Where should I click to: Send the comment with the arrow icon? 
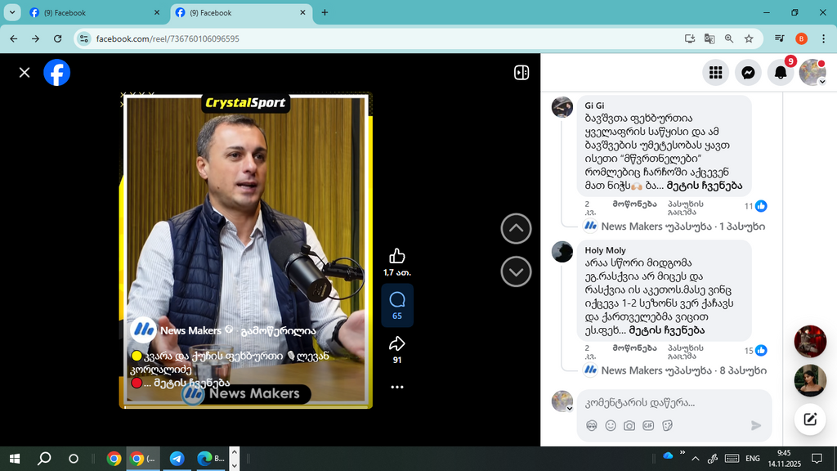[756, 425]
